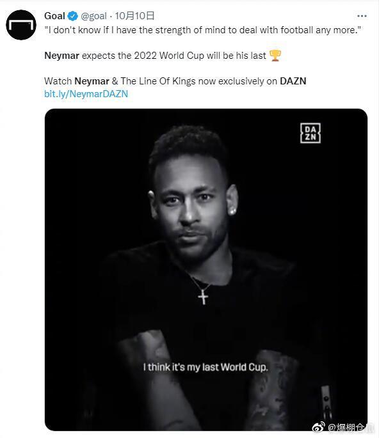This screenshot has width=379, height=438.
Task: Play the Neymar interview video
Action: [206, 270]
